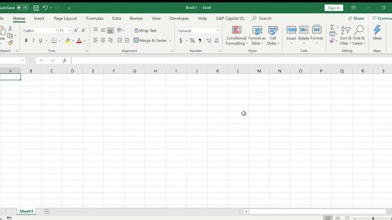The height and width of the screenshot is (220, 392).
Task: Click the ribbon Search box
Action: point(262,18)
